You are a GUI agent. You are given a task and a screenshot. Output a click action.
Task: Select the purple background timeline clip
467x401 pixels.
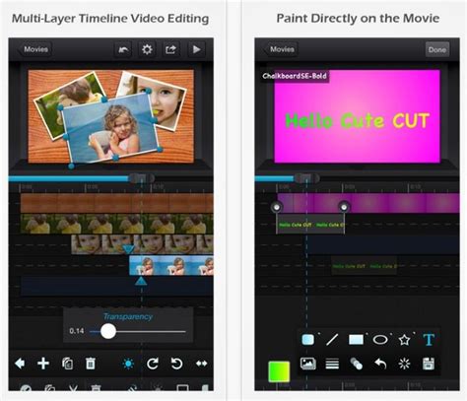coord(368,203)
